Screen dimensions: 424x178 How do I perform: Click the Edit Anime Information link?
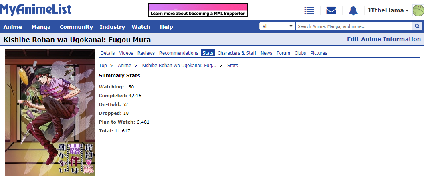[x=384, y=39]
